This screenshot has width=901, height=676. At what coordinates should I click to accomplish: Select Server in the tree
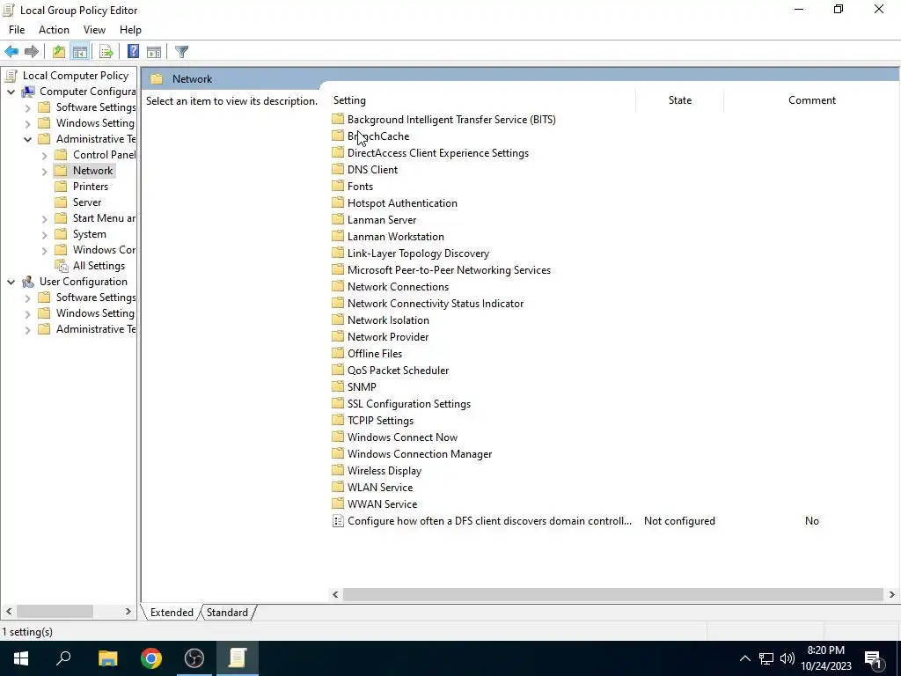coord(87,202)
